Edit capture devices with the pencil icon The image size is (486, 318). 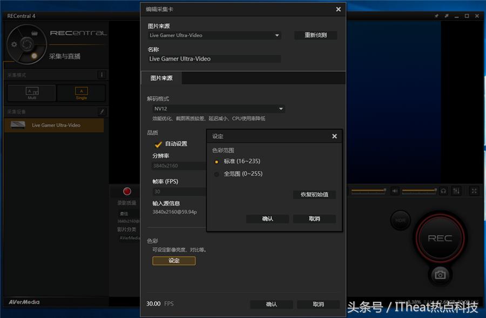pyautogui.click(x=102, y=111)
